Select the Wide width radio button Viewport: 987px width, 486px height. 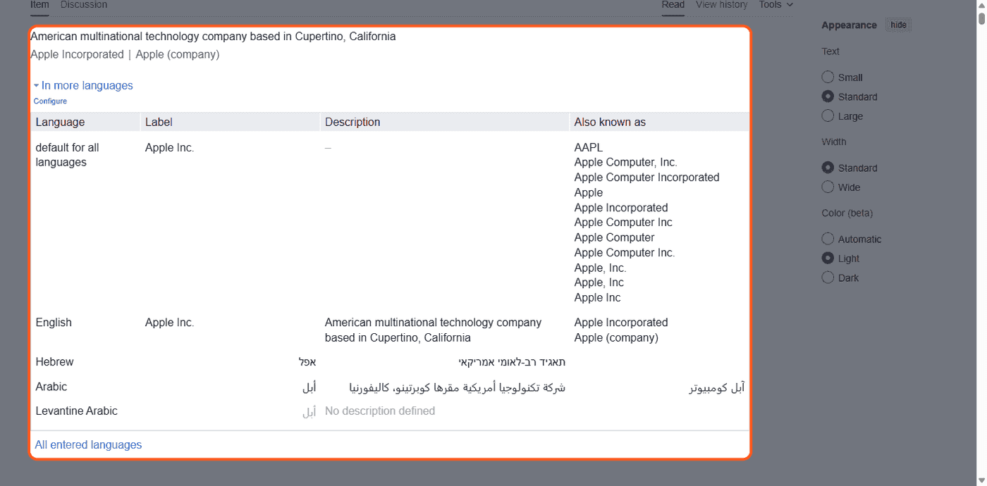click(828, 187)
